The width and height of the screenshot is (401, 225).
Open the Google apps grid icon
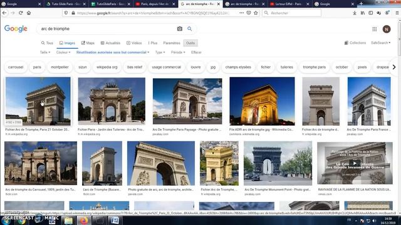pos(375,29)
